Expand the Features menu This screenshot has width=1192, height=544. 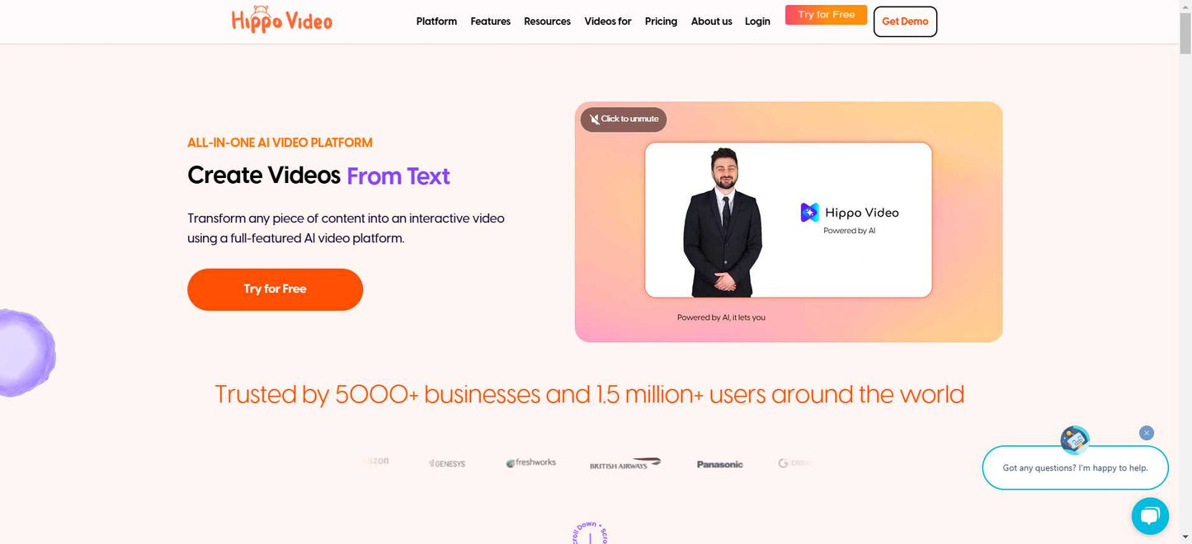pos(490,21)
